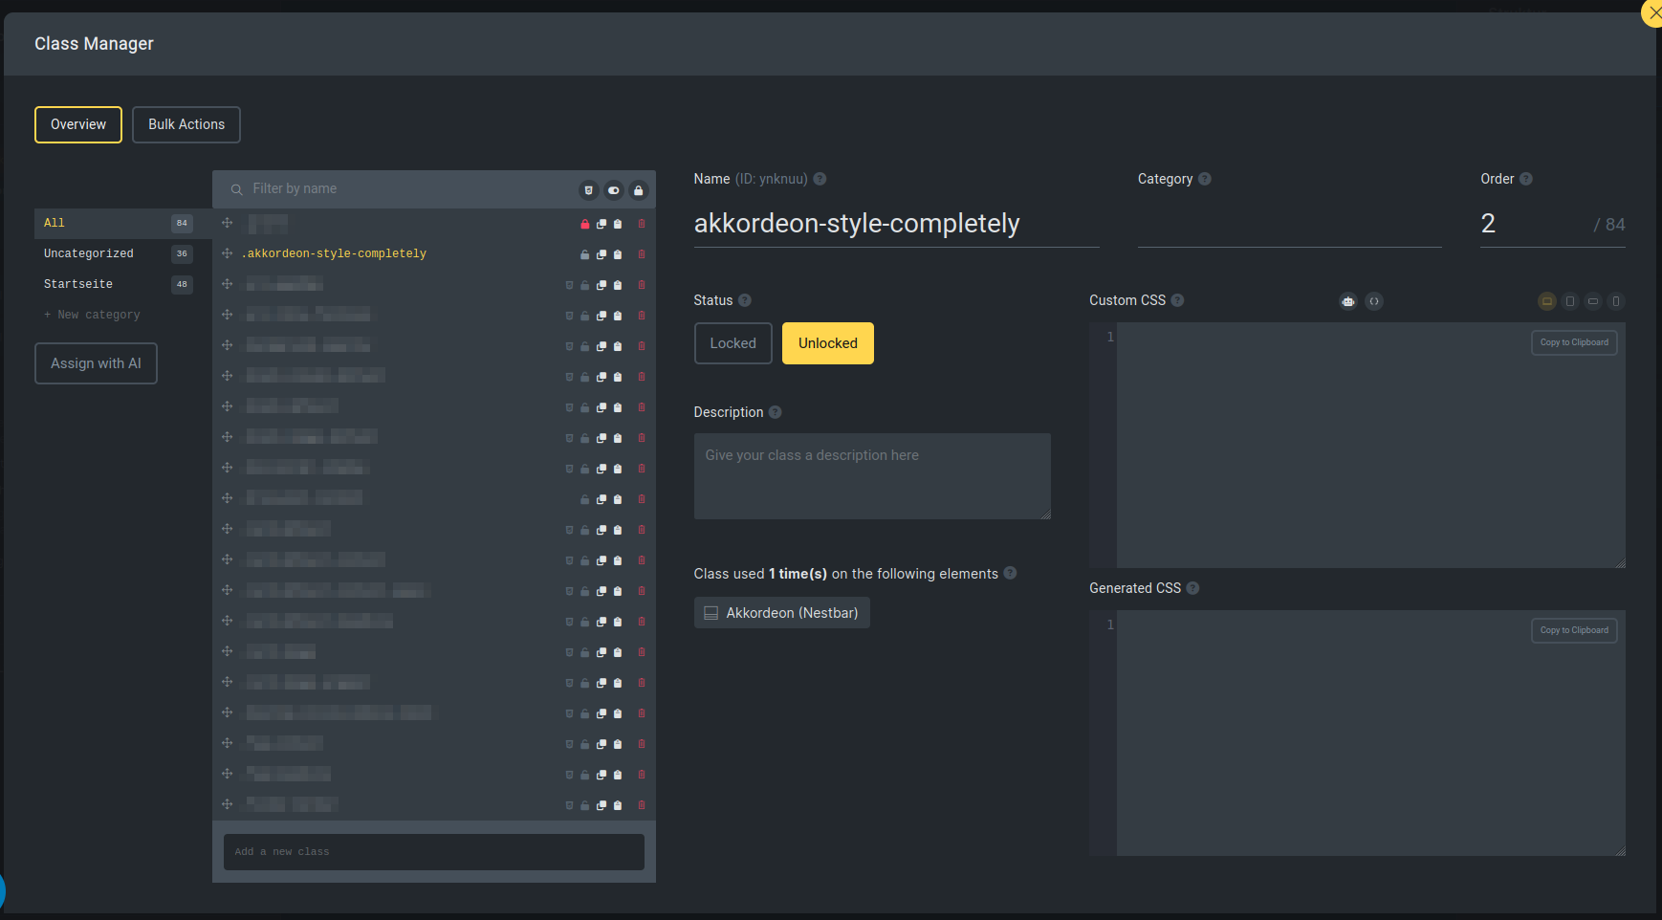Screen dimensions: 1662x920
Task: Click in the Add a new class field
Action: click(433, 851)
